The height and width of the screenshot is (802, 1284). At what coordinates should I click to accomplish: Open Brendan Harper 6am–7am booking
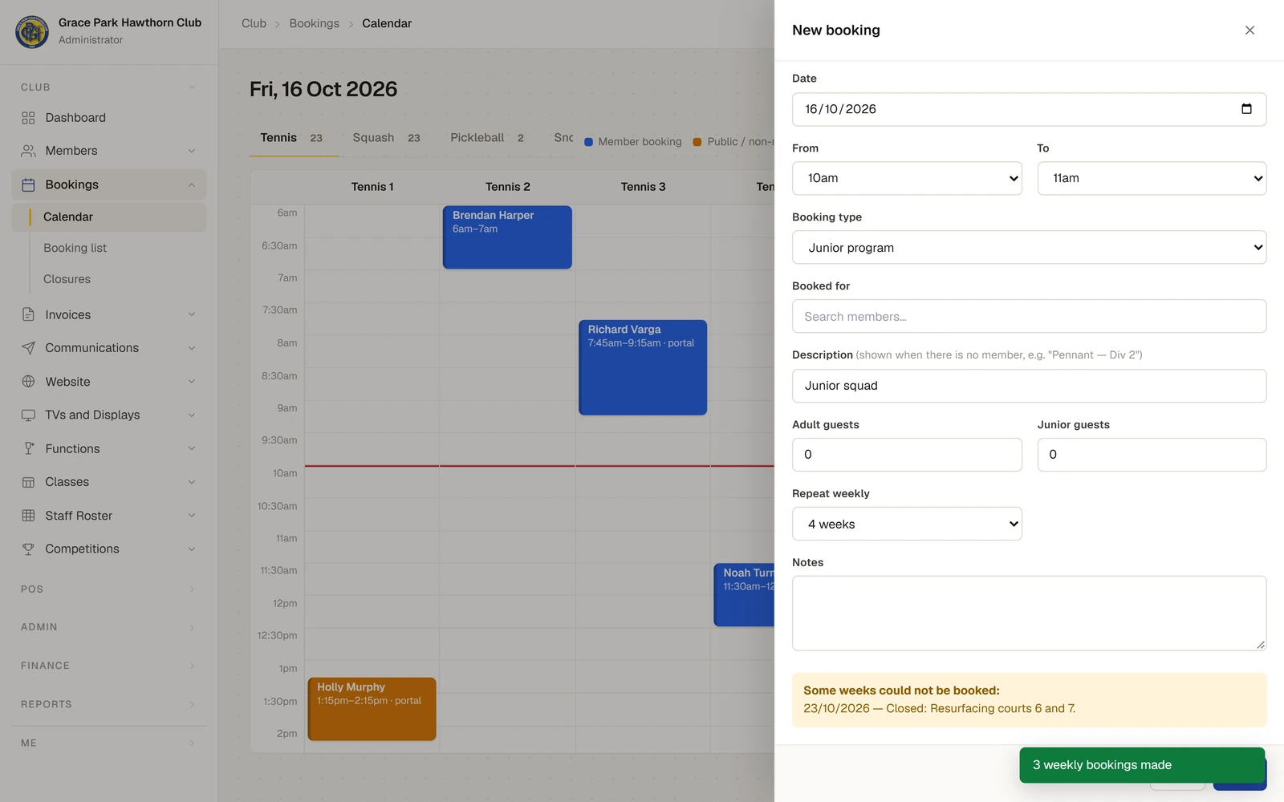[x=507, y=237]
